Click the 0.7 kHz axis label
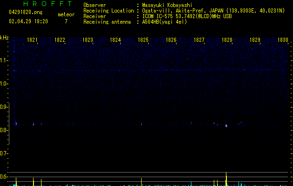This screenshot has width=293, height=186. pos(4,153)
